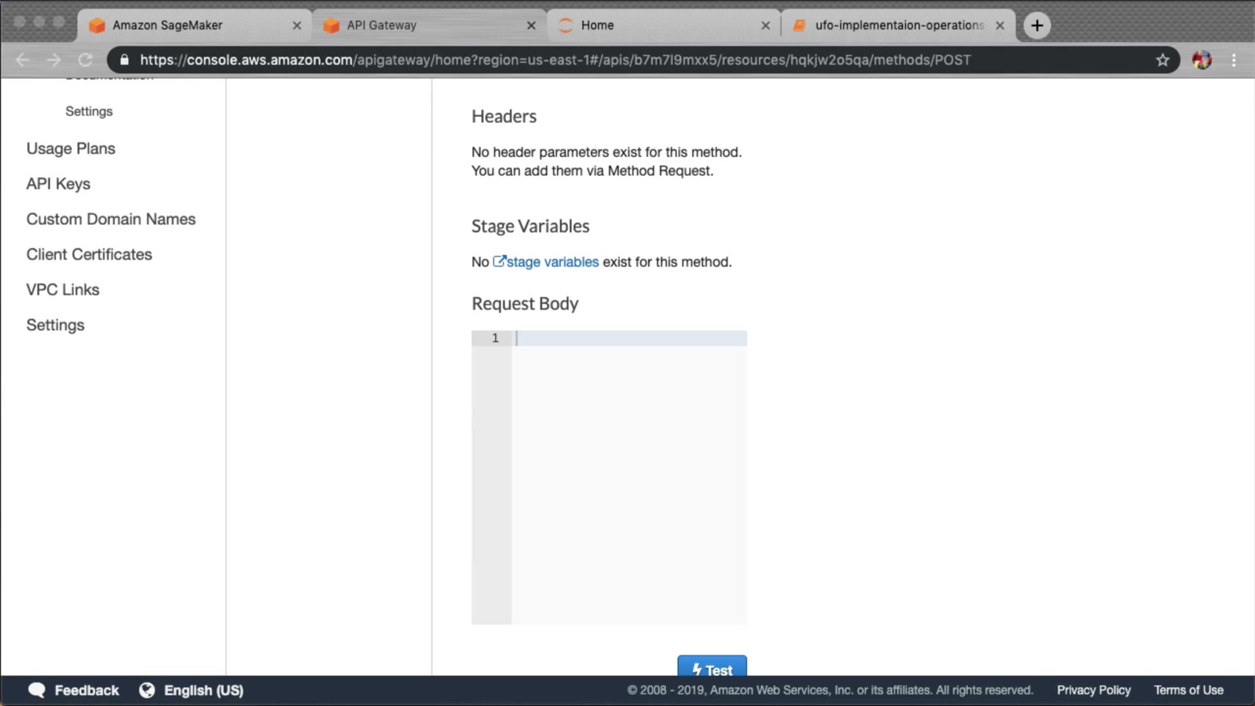Open the new tab plus button
This screenshot has width=1255, height=706.
point(1037,25)
